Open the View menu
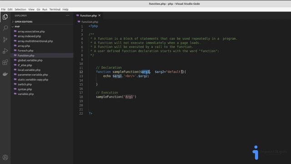 click(31, 9)
